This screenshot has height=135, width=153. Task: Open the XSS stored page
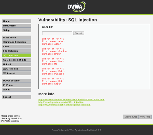[x=17, y=73]
